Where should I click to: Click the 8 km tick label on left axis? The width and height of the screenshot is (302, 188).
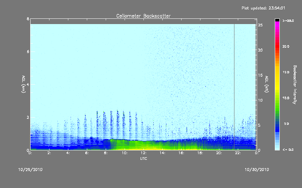pos(28,19)
